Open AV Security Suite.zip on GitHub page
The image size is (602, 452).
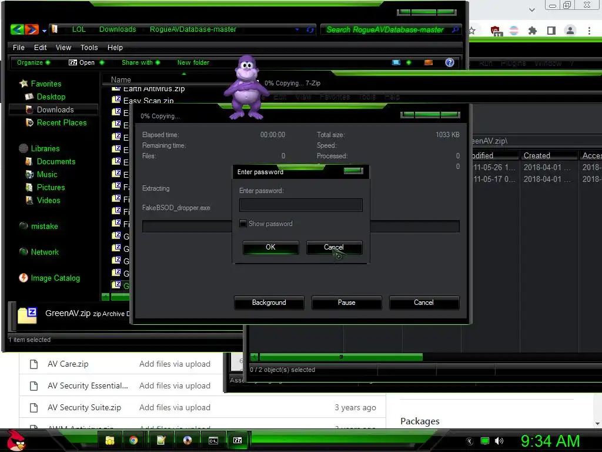(x=85, y=407)
